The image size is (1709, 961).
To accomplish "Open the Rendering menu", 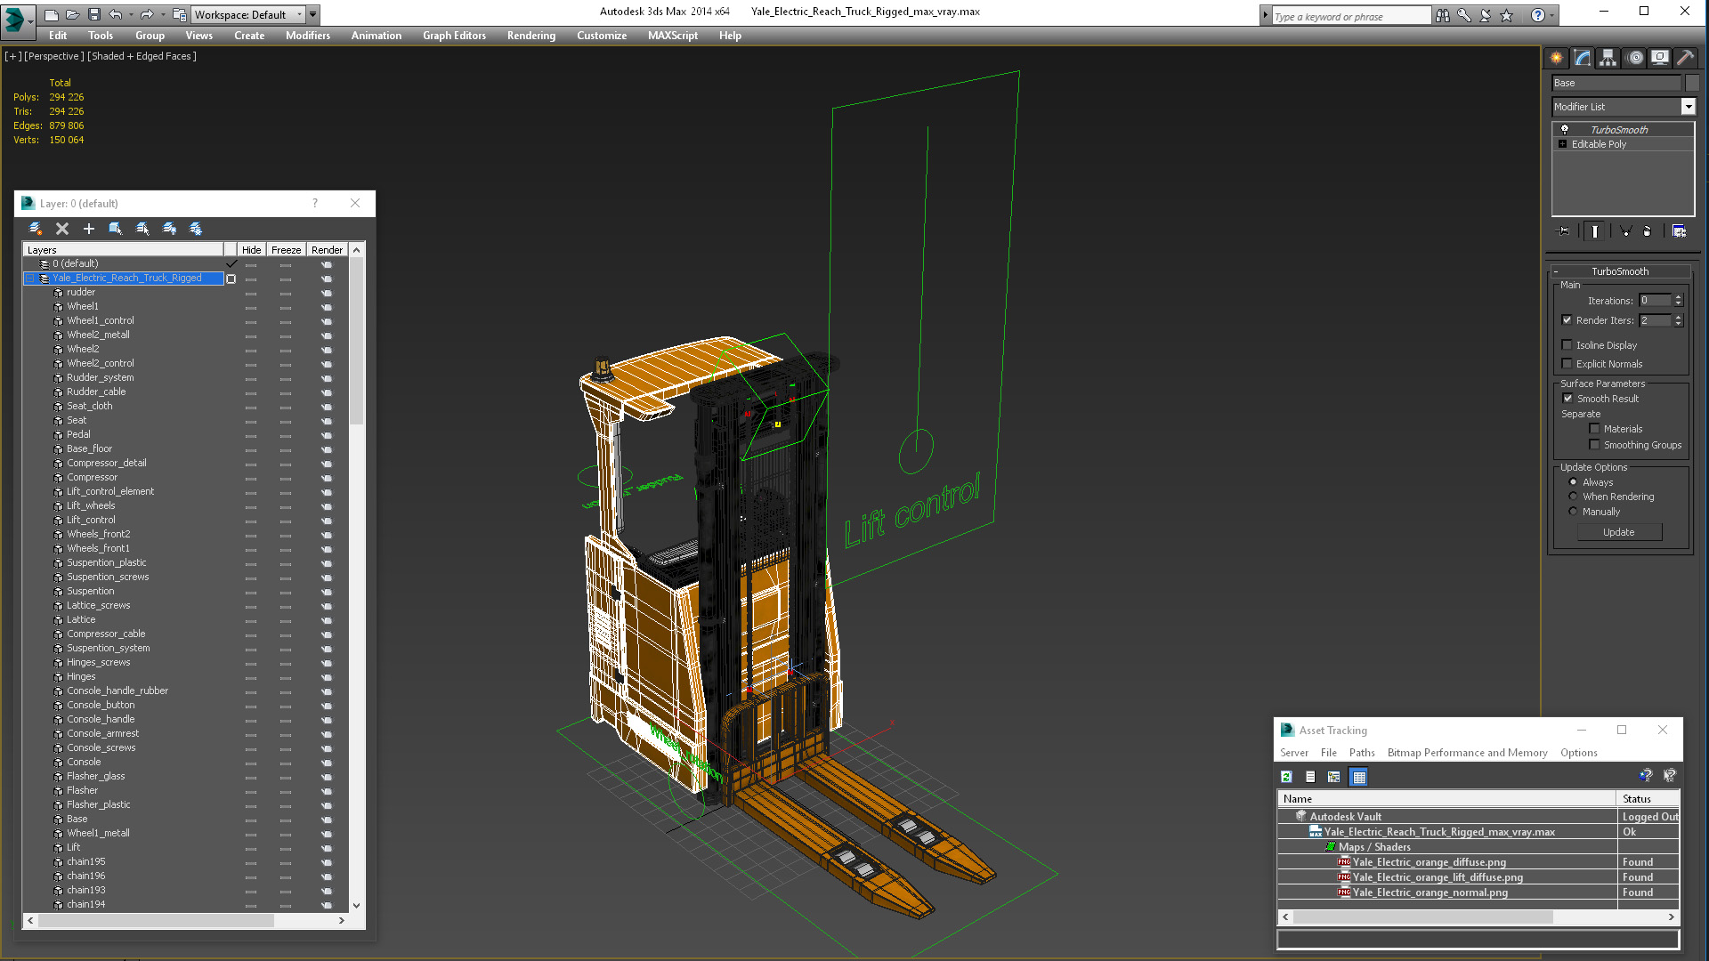I will pos(531,36).
